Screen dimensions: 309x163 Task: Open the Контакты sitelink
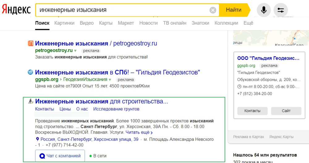(44, 109)
